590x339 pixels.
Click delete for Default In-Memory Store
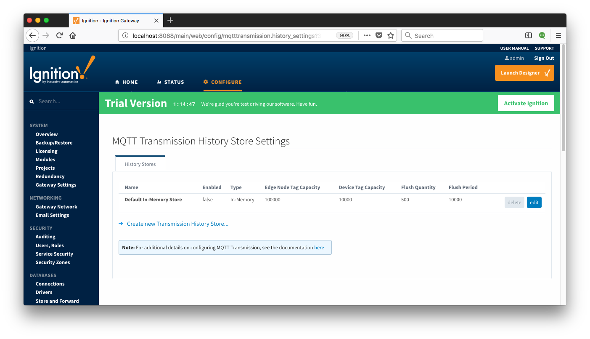pyautogui.click(x=514, y=203)
